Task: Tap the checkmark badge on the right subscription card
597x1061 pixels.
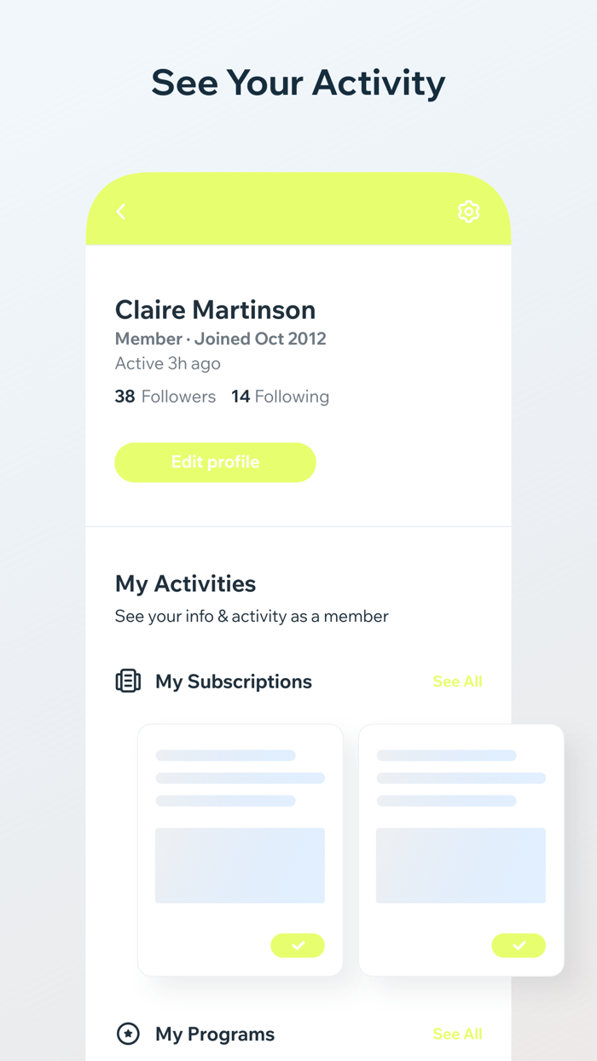Action: point(519,946)
